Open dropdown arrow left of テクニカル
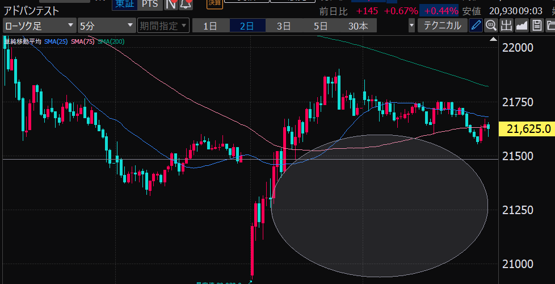Image resolution: width=555 pixels, height=284 pixels. point(411,26)
